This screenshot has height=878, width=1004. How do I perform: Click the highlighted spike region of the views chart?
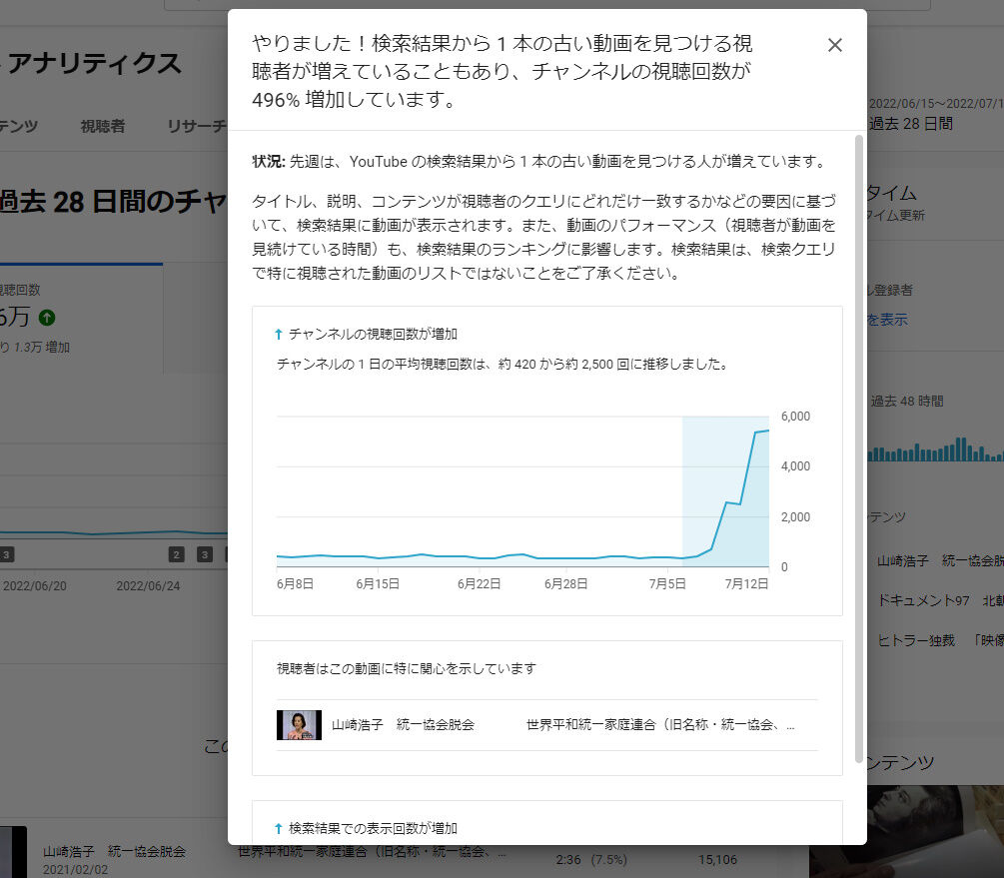(x=725, y=491)
